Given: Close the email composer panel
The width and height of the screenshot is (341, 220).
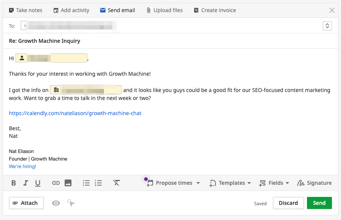Looking at the screenshot, I should [332, 10].
